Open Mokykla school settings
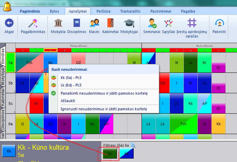 click(x=58, y=23)
